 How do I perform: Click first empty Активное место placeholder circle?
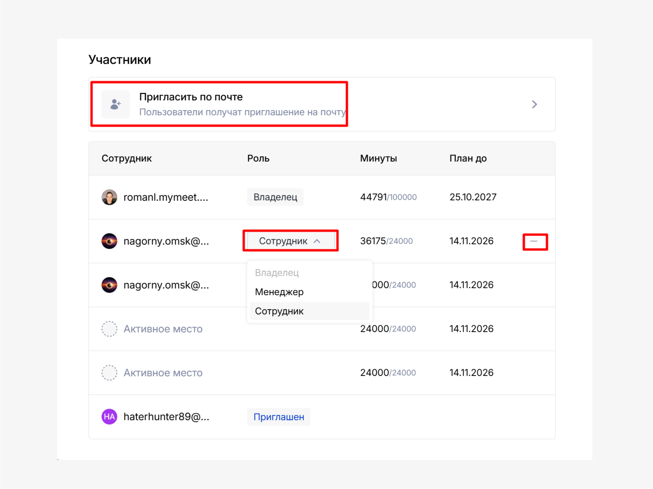109,329
